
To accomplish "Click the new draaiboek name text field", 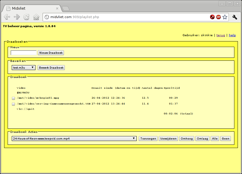I will tap(23, 53).
